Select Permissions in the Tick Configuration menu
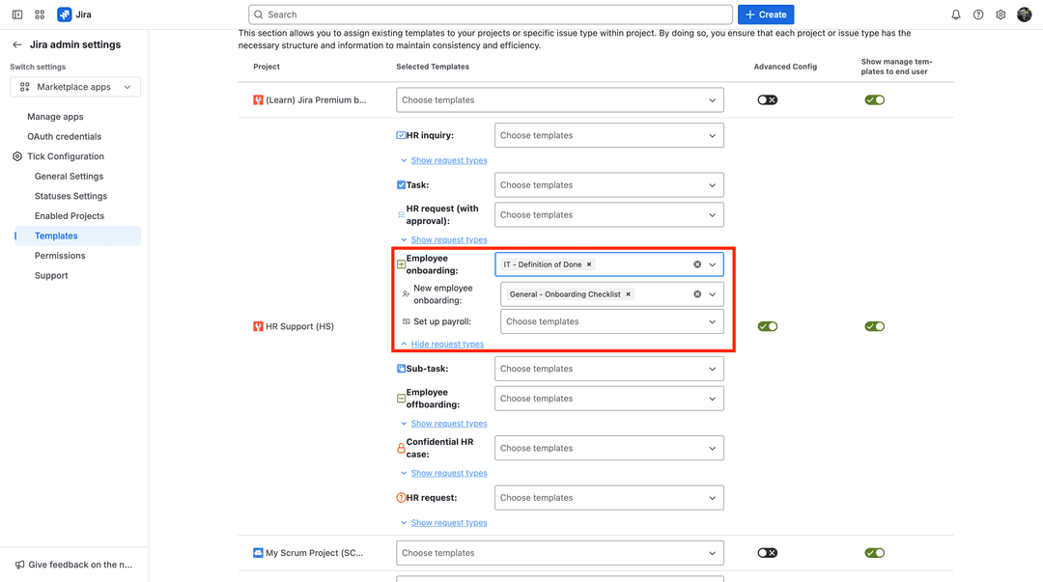 (x=59, y=255)
